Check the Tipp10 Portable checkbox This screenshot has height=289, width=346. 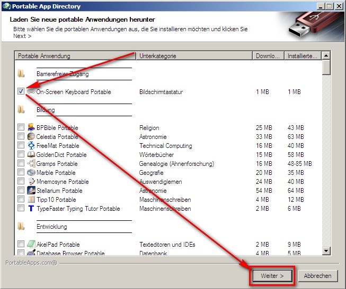coord(21,199)
